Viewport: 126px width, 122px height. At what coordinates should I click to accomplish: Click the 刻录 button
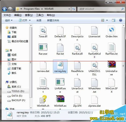[39, 20]
